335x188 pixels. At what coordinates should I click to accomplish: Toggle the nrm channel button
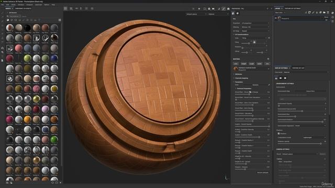(267, 64)
